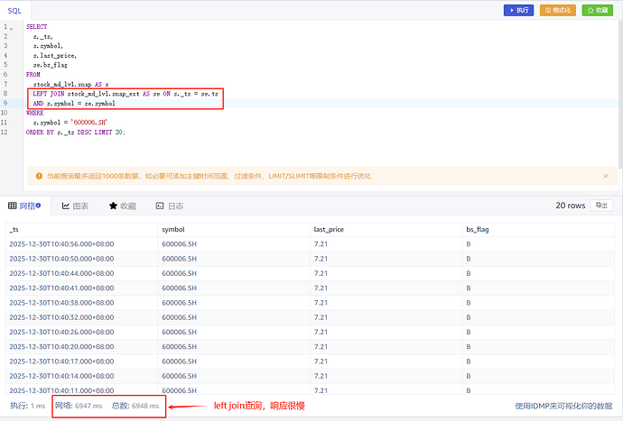Select the bs_flag column header
Screen dimensions: 623x421
pyautogui.click(x=478, y=229)
